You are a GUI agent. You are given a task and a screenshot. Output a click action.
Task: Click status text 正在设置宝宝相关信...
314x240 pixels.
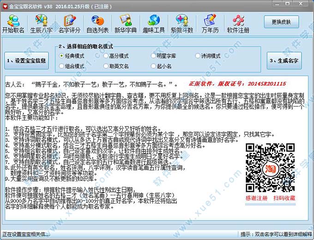point(26,234)
